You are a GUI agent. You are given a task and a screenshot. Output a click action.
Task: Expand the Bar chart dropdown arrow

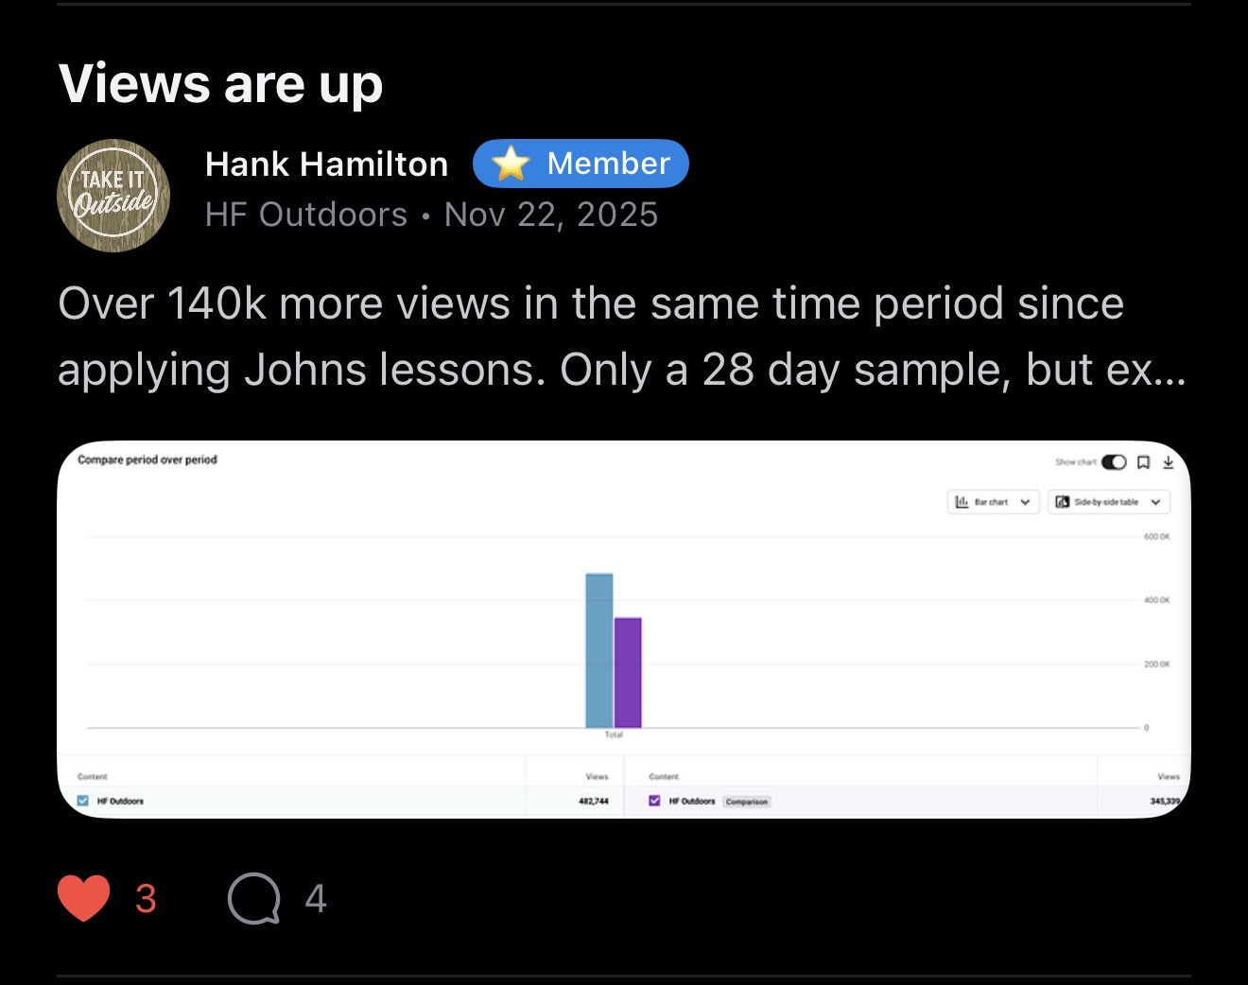pos(1025,502)
